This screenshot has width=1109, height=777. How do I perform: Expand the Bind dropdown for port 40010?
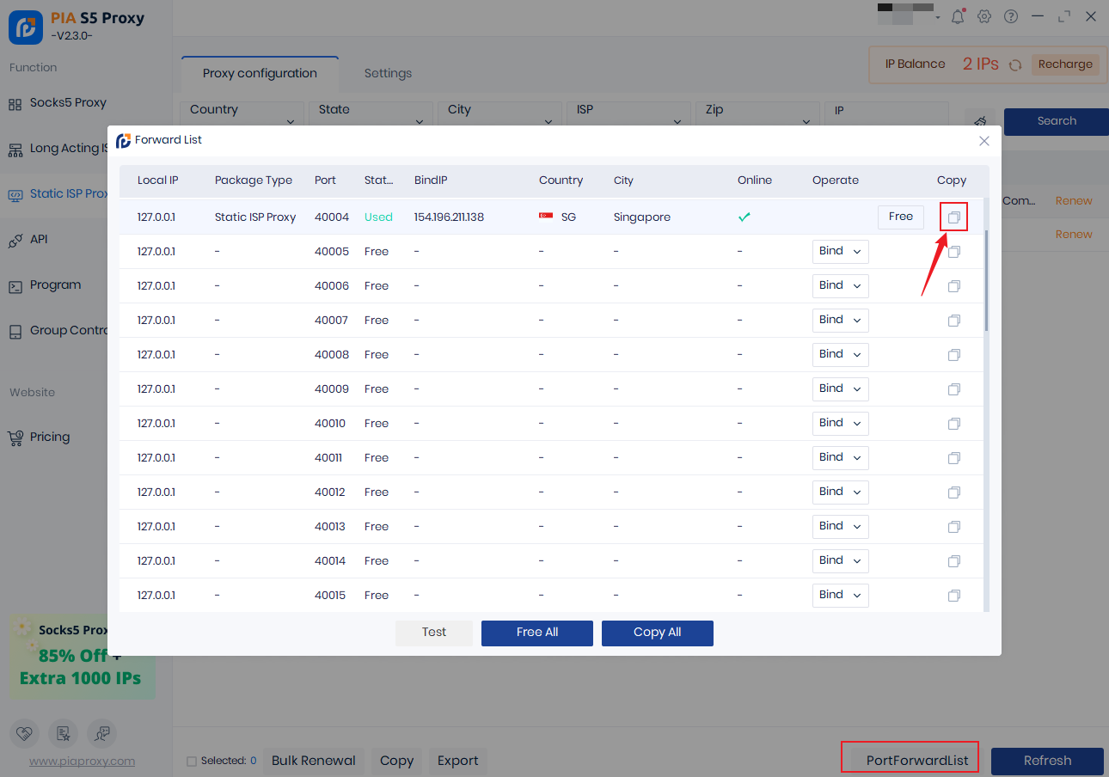[x=840, y=424]
